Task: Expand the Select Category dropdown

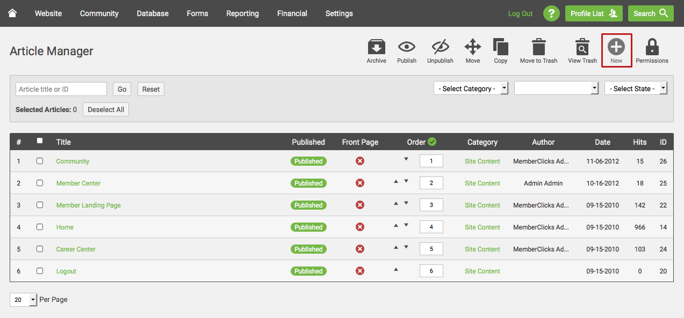Action: pos(471,88)
